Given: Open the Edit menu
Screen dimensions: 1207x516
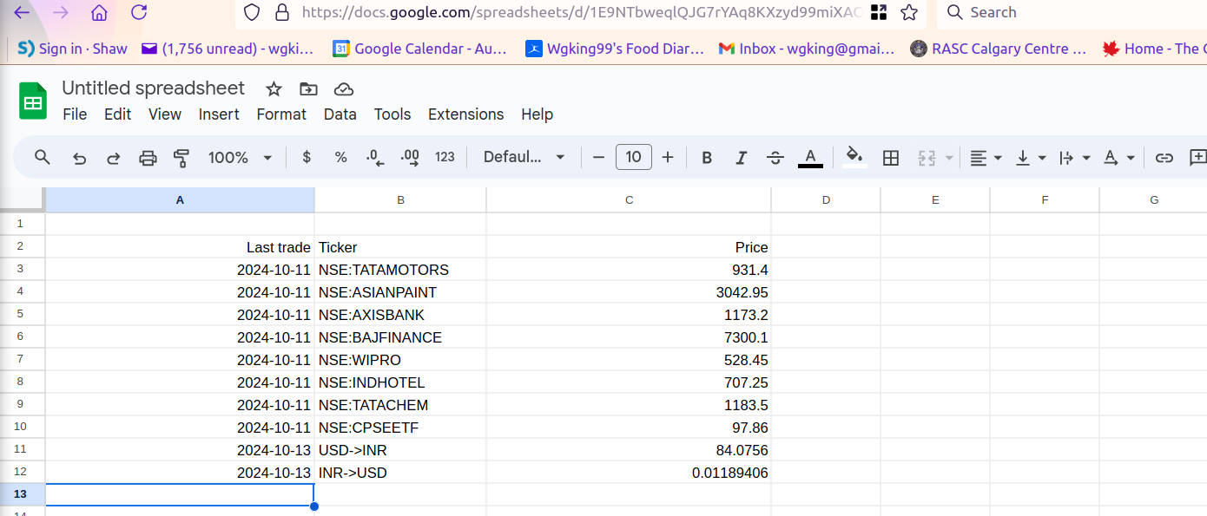Looking at the screenshot, I should pyautogui.click(x=118, y=114).
